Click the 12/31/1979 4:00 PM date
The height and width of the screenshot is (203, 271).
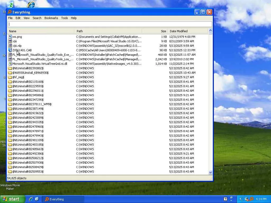182,37
